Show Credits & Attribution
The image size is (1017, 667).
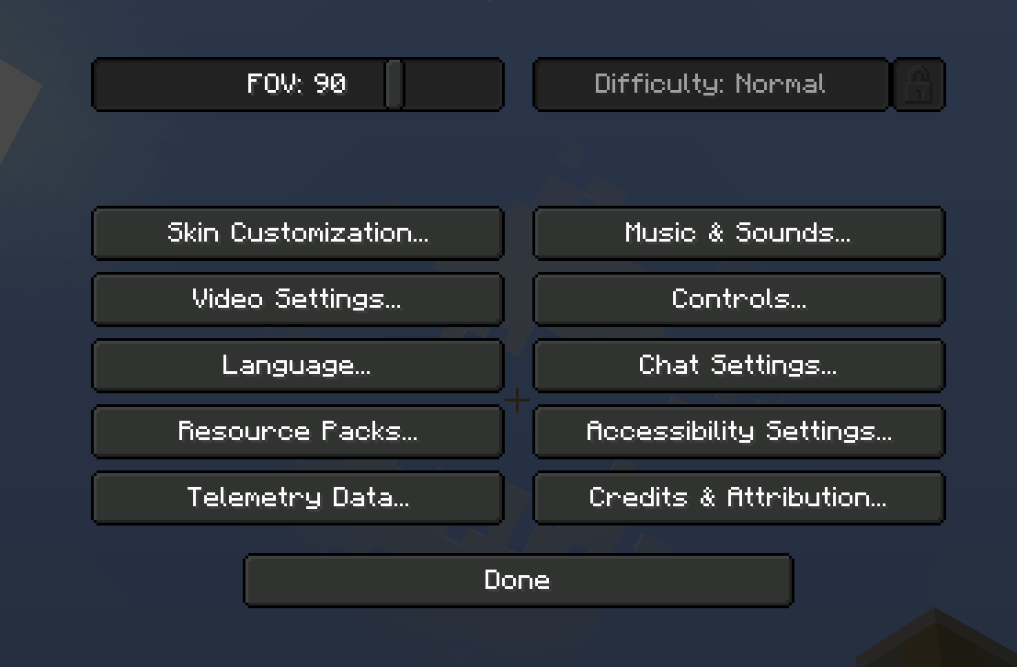tap(738, 497)
